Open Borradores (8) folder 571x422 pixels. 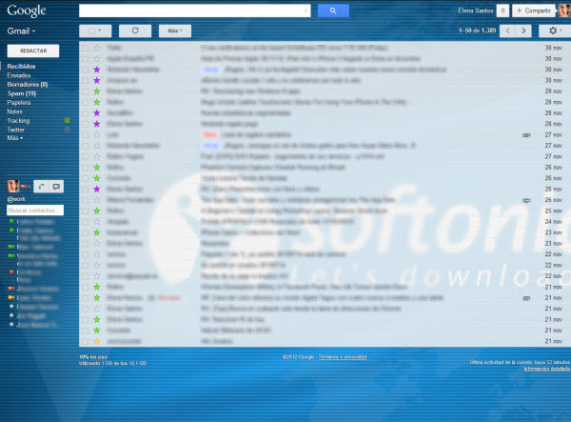(28, 84)
